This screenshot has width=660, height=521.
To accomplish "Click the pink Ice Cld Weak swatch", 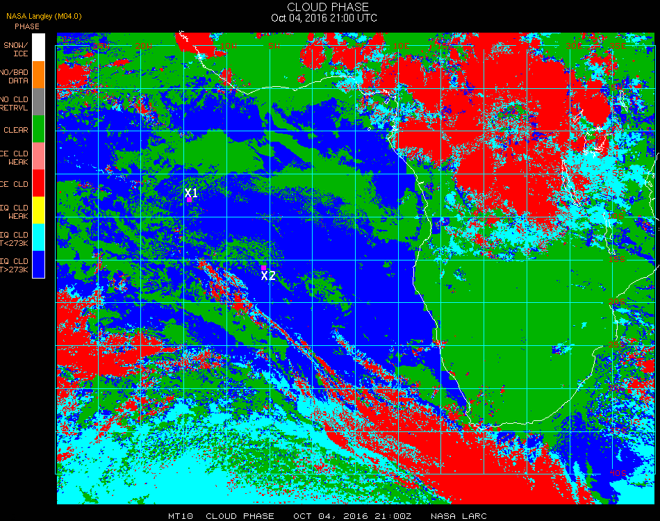I will 38,156.
